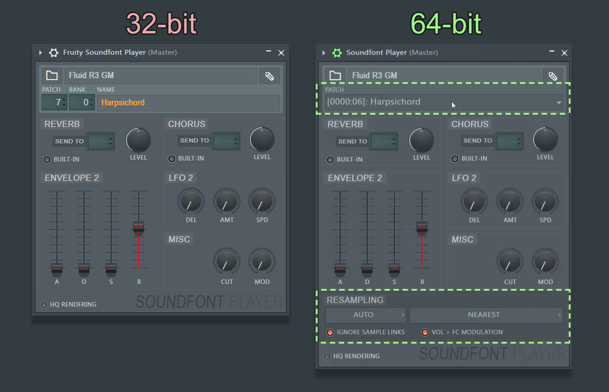609x392 pixels.
Task: Click Fluid R3 GM file field in 64-bit player
Action: point(444,75)
